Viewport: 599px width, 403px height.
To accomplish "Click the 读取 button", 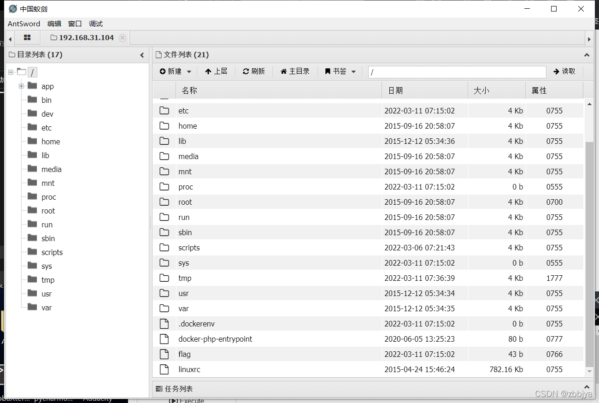I will coord(564,71).
